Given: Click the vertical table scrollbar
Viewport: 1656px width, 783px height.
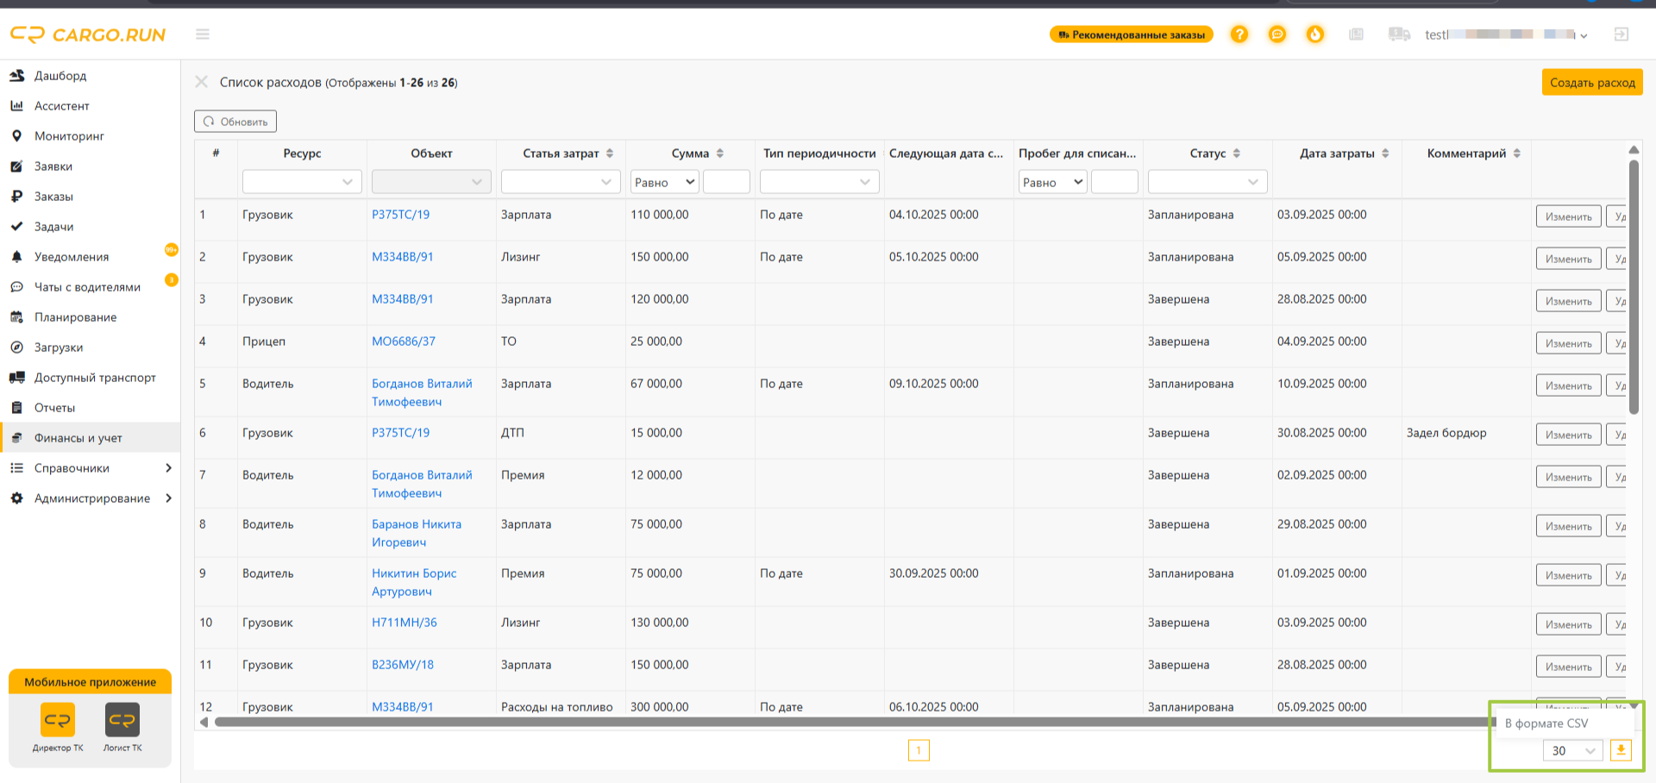Looking at the screenshot, I should [x=1634, y=287].
